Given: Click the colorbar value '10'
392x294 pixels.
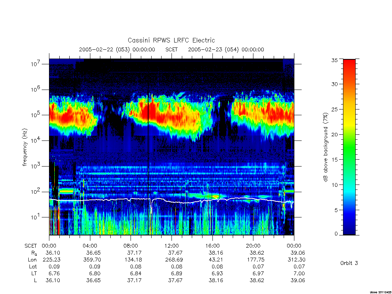Looking at the screenshot, I should pyautogui.click(x=335, y=185).
